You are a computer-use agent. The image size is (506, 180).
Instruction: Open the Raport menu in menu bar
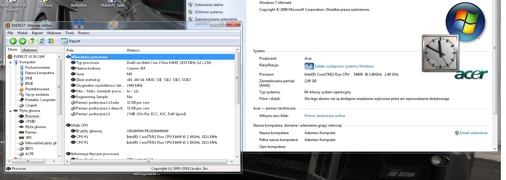click(x=37, y=33)
